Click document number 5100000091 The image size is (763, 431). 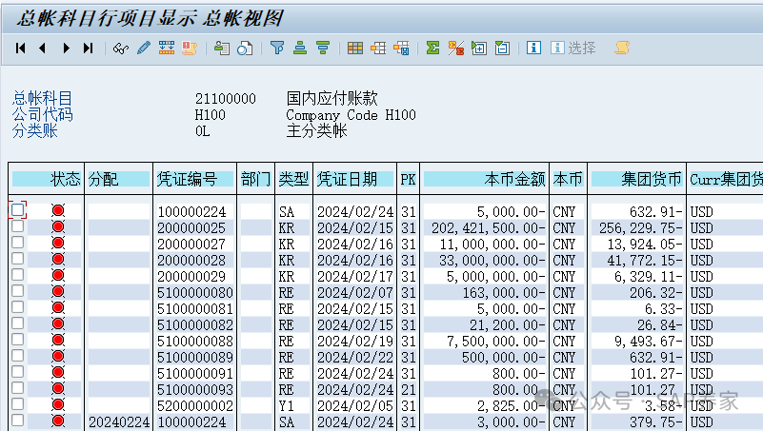[195, 374]
